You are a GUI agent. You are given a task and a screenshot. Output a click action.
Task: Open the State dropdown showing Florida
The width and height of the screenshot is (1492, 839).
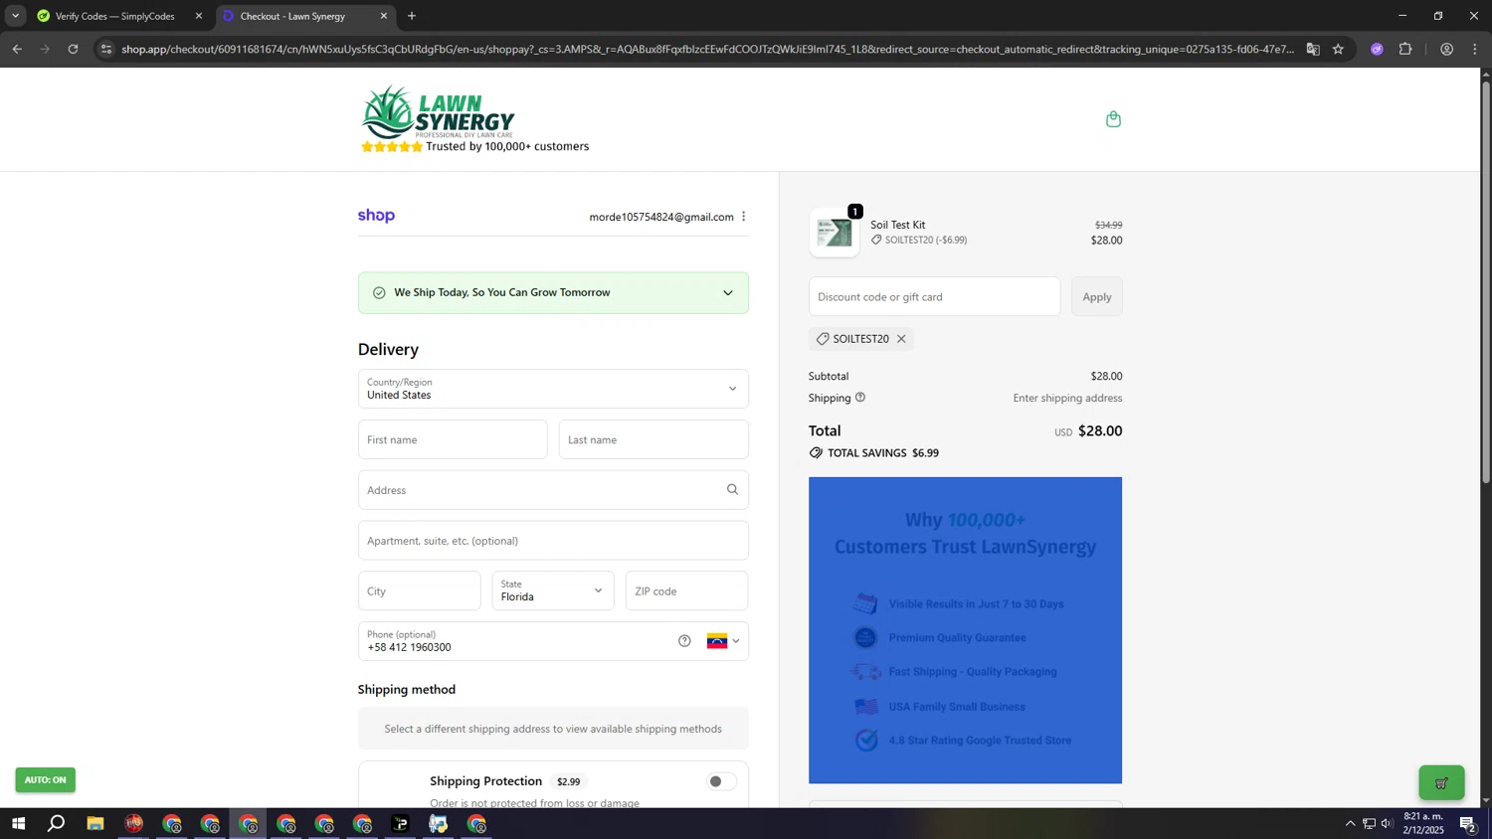(553, 590)
